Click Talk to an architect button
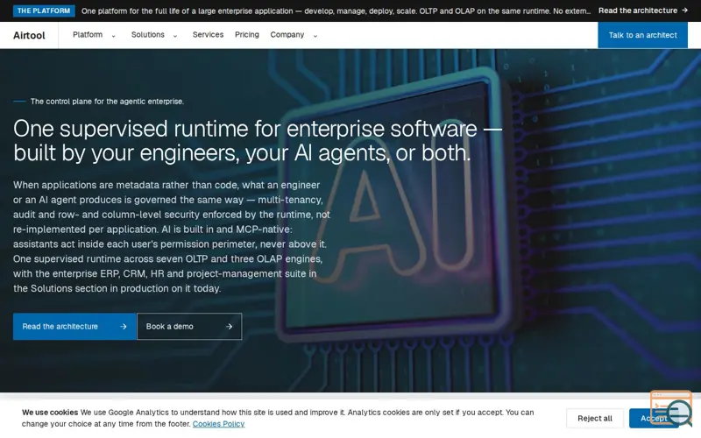The image size is (701, 438). 642,35
